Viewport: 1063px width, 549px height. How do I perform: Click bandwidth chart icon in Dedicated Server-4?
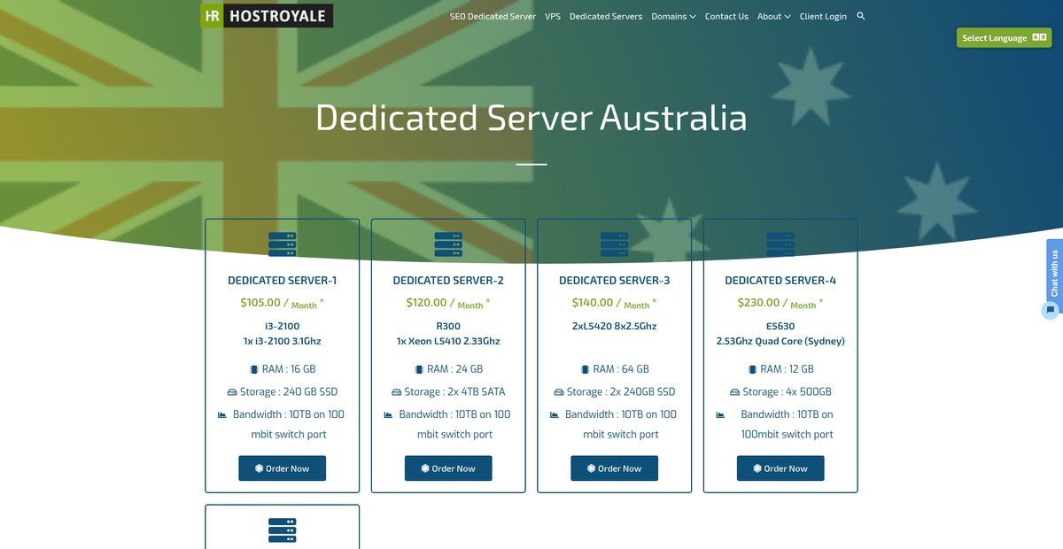coord(720,414)
